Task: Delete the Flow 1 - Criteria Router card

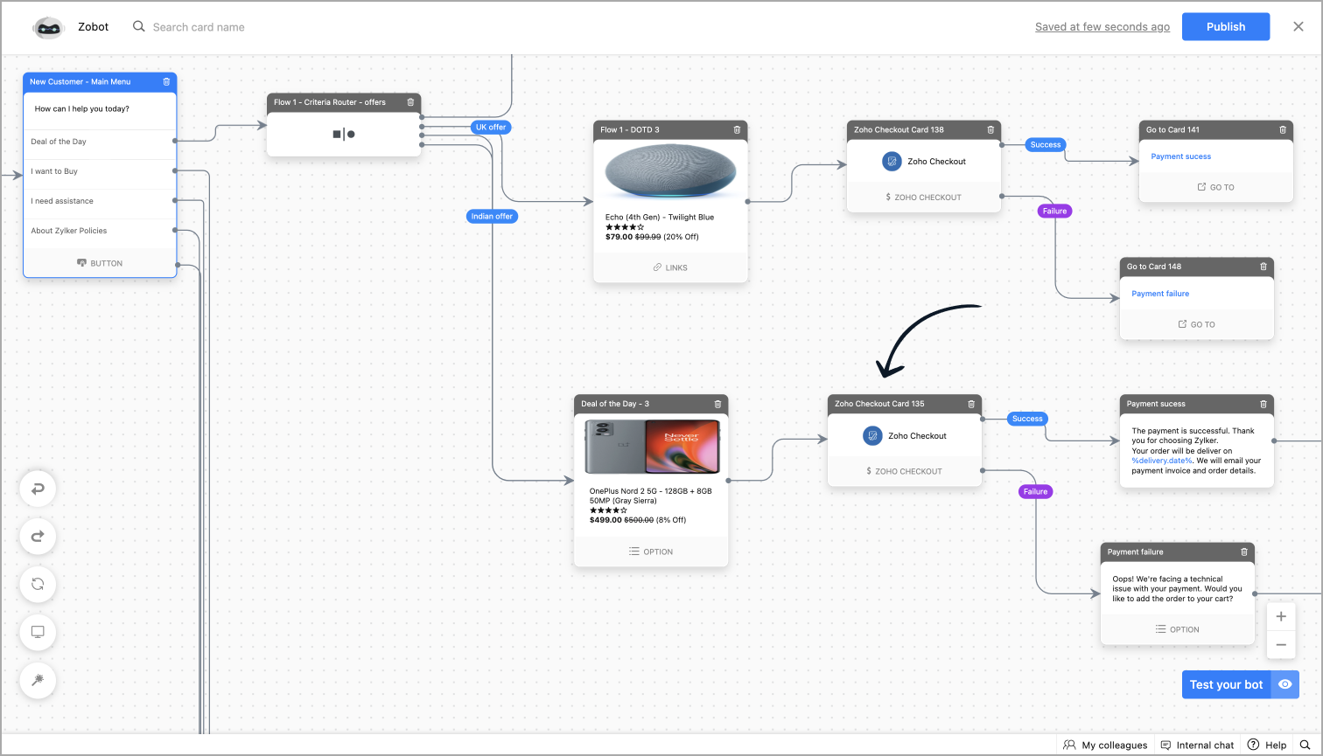Action: point(410,102)
